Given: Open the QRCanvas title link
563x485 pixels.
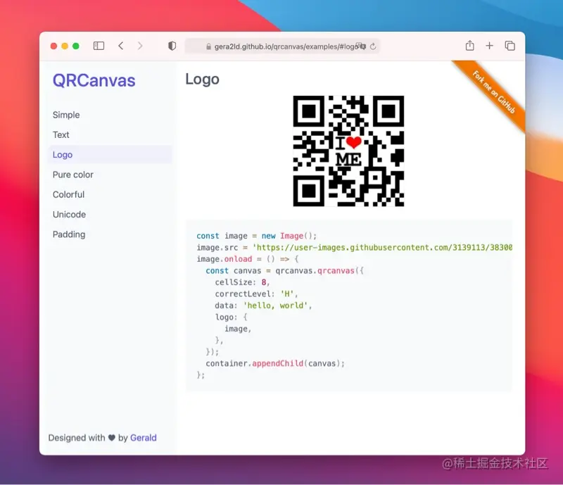Looking at the screenshot, I should coord(94,80).
